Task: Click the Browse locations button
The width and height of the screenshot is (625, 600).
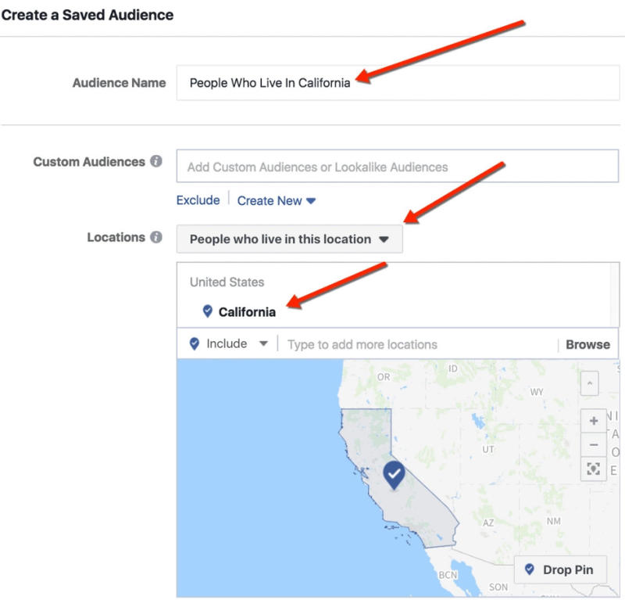Action: click(x=587, y=344)
